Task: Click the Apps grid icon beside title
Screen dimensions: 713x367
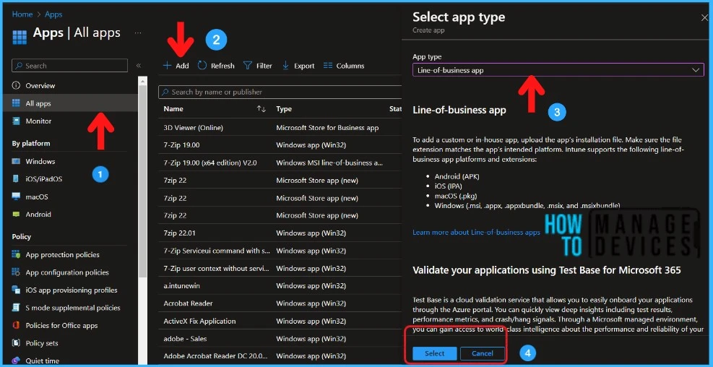Action: pos(20,37)
